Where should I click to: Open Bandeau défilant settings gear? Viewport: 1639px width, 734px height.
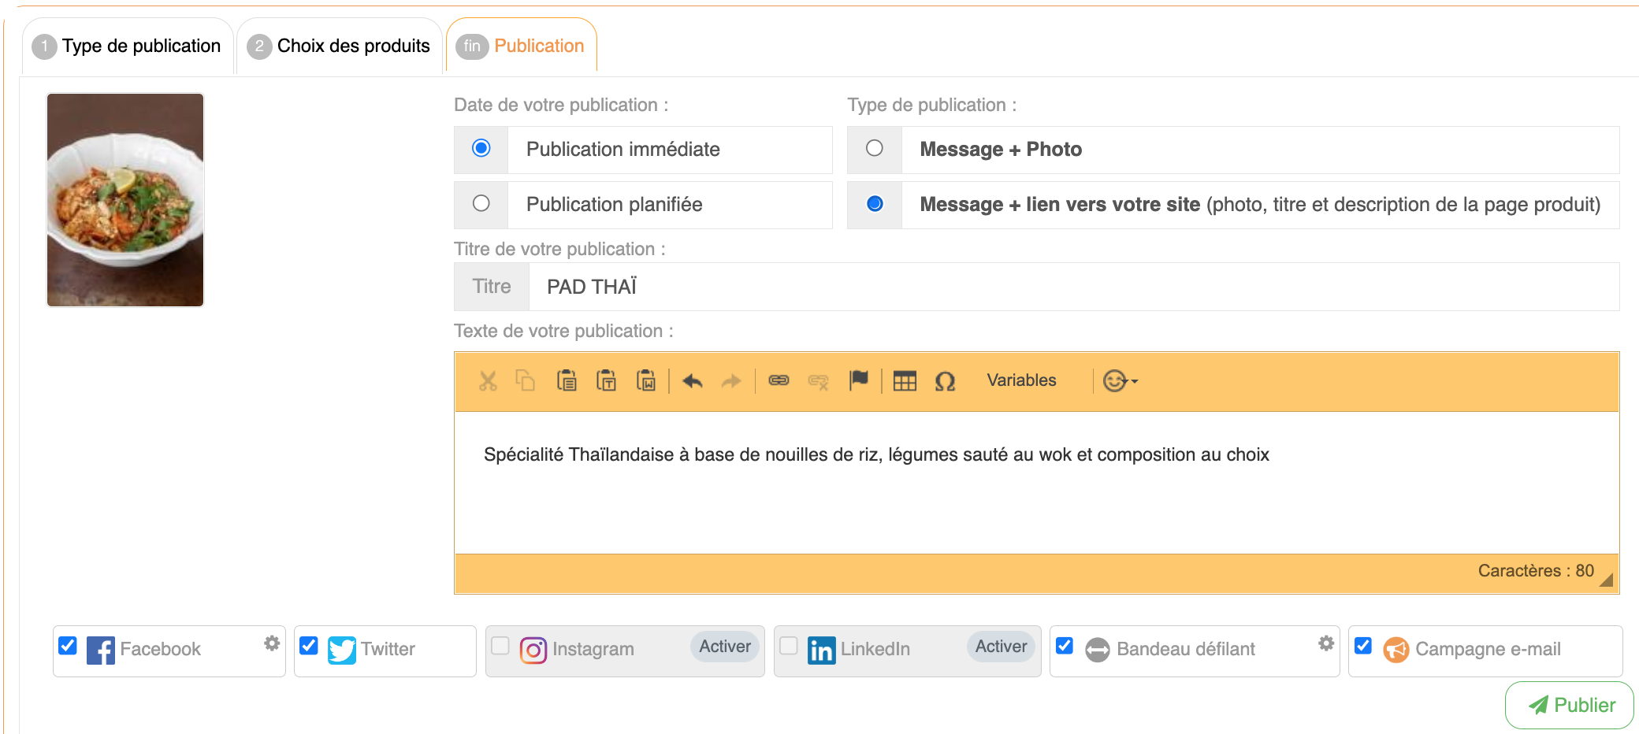[1326, 643]
